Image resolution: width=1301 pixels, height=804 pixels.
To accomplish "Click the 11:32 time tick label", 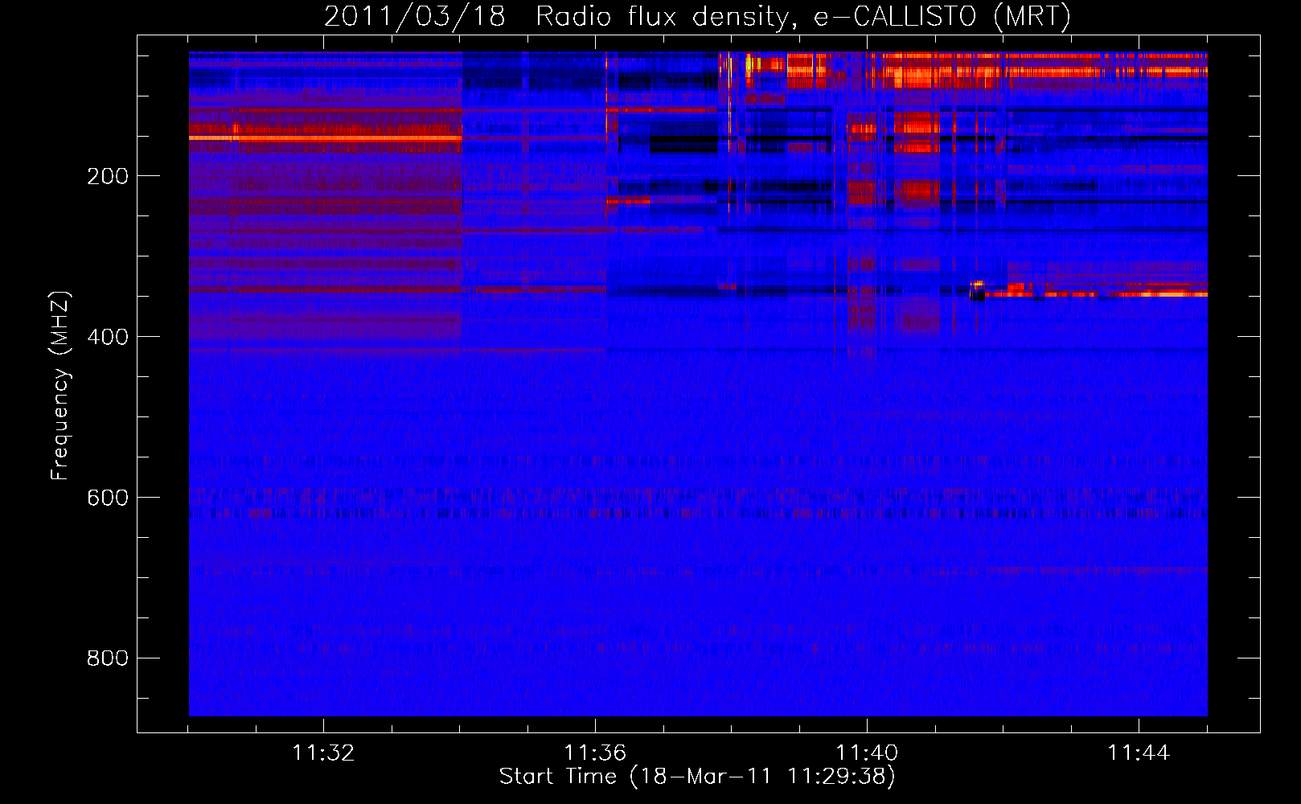I will tap(323, 753).
